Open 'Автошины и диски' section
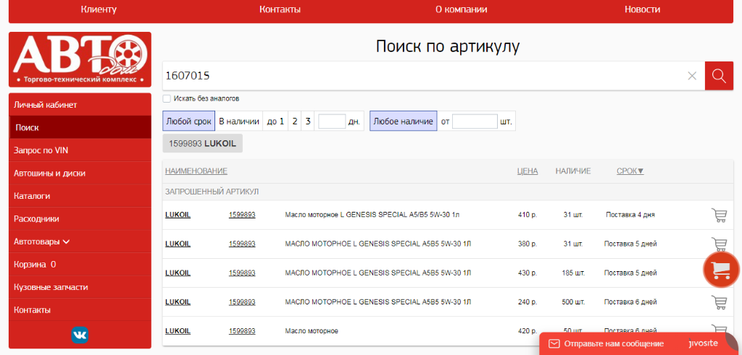742x355 pixels. coord(80,174)
